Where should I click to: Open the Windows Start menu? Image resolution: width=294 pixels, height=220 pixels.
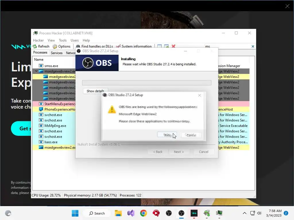tap(75, 213)
